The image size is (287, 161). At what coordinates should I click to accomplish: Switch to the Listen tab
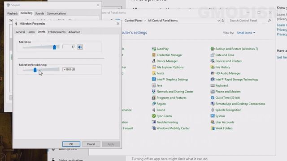[31, 32]
